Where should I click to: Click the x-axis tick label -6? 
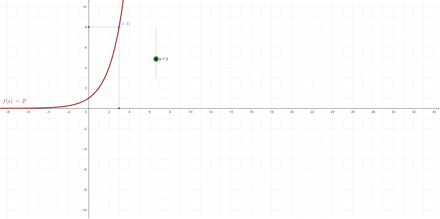[x=27, y=112]
